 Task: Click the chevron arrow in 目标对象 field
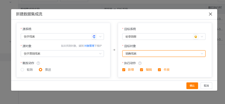(202, 54)
